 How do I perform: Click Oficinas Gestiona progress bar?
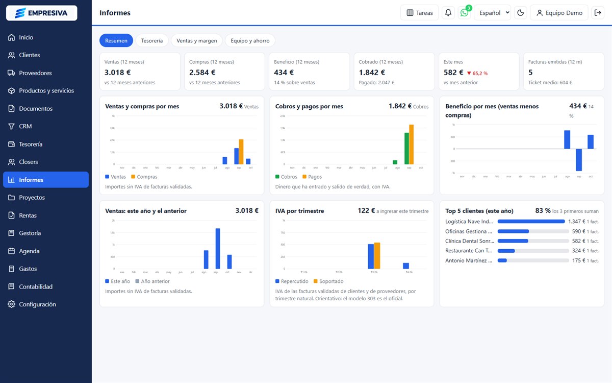[533, 231]
